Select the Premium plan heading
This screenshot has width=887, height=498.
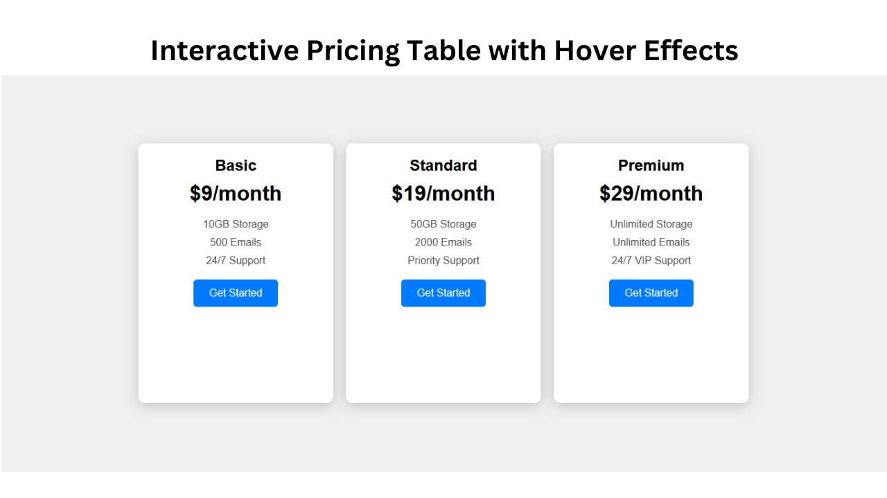[x=651, y=165]
